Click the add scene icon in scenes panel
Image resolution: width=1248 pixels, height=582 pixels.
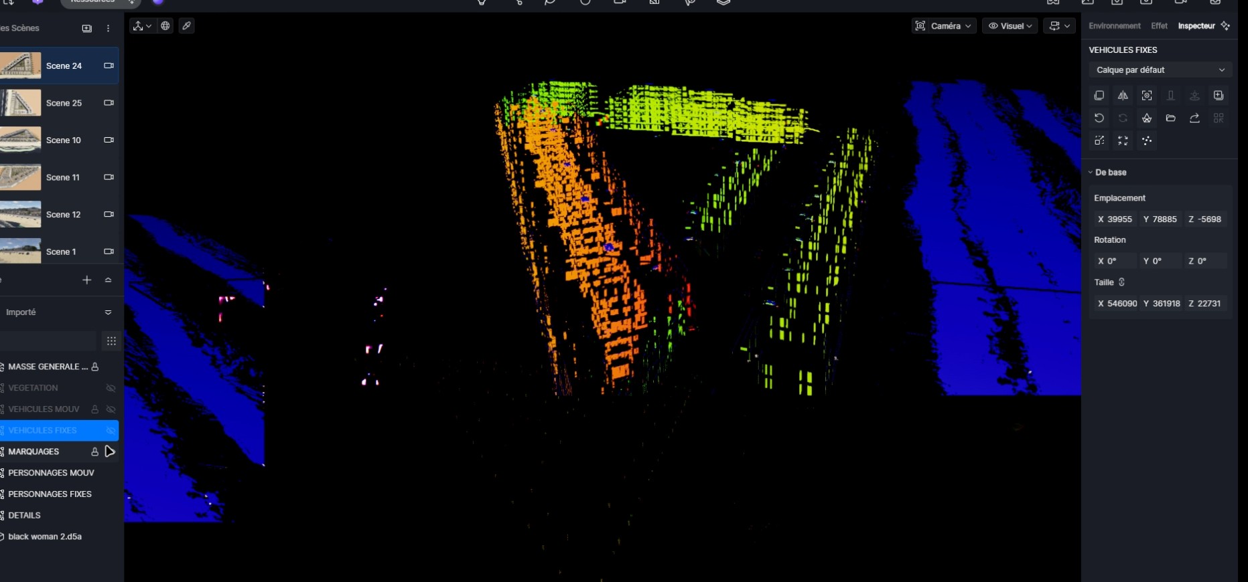pyautogui.click(x=86, y=28)
